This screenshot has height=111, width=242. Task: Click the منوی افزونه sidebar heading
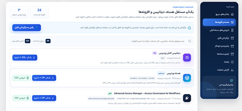[230, 7]
